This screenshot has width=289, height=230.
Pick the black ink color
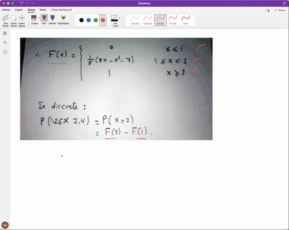[x=81, y=20]
